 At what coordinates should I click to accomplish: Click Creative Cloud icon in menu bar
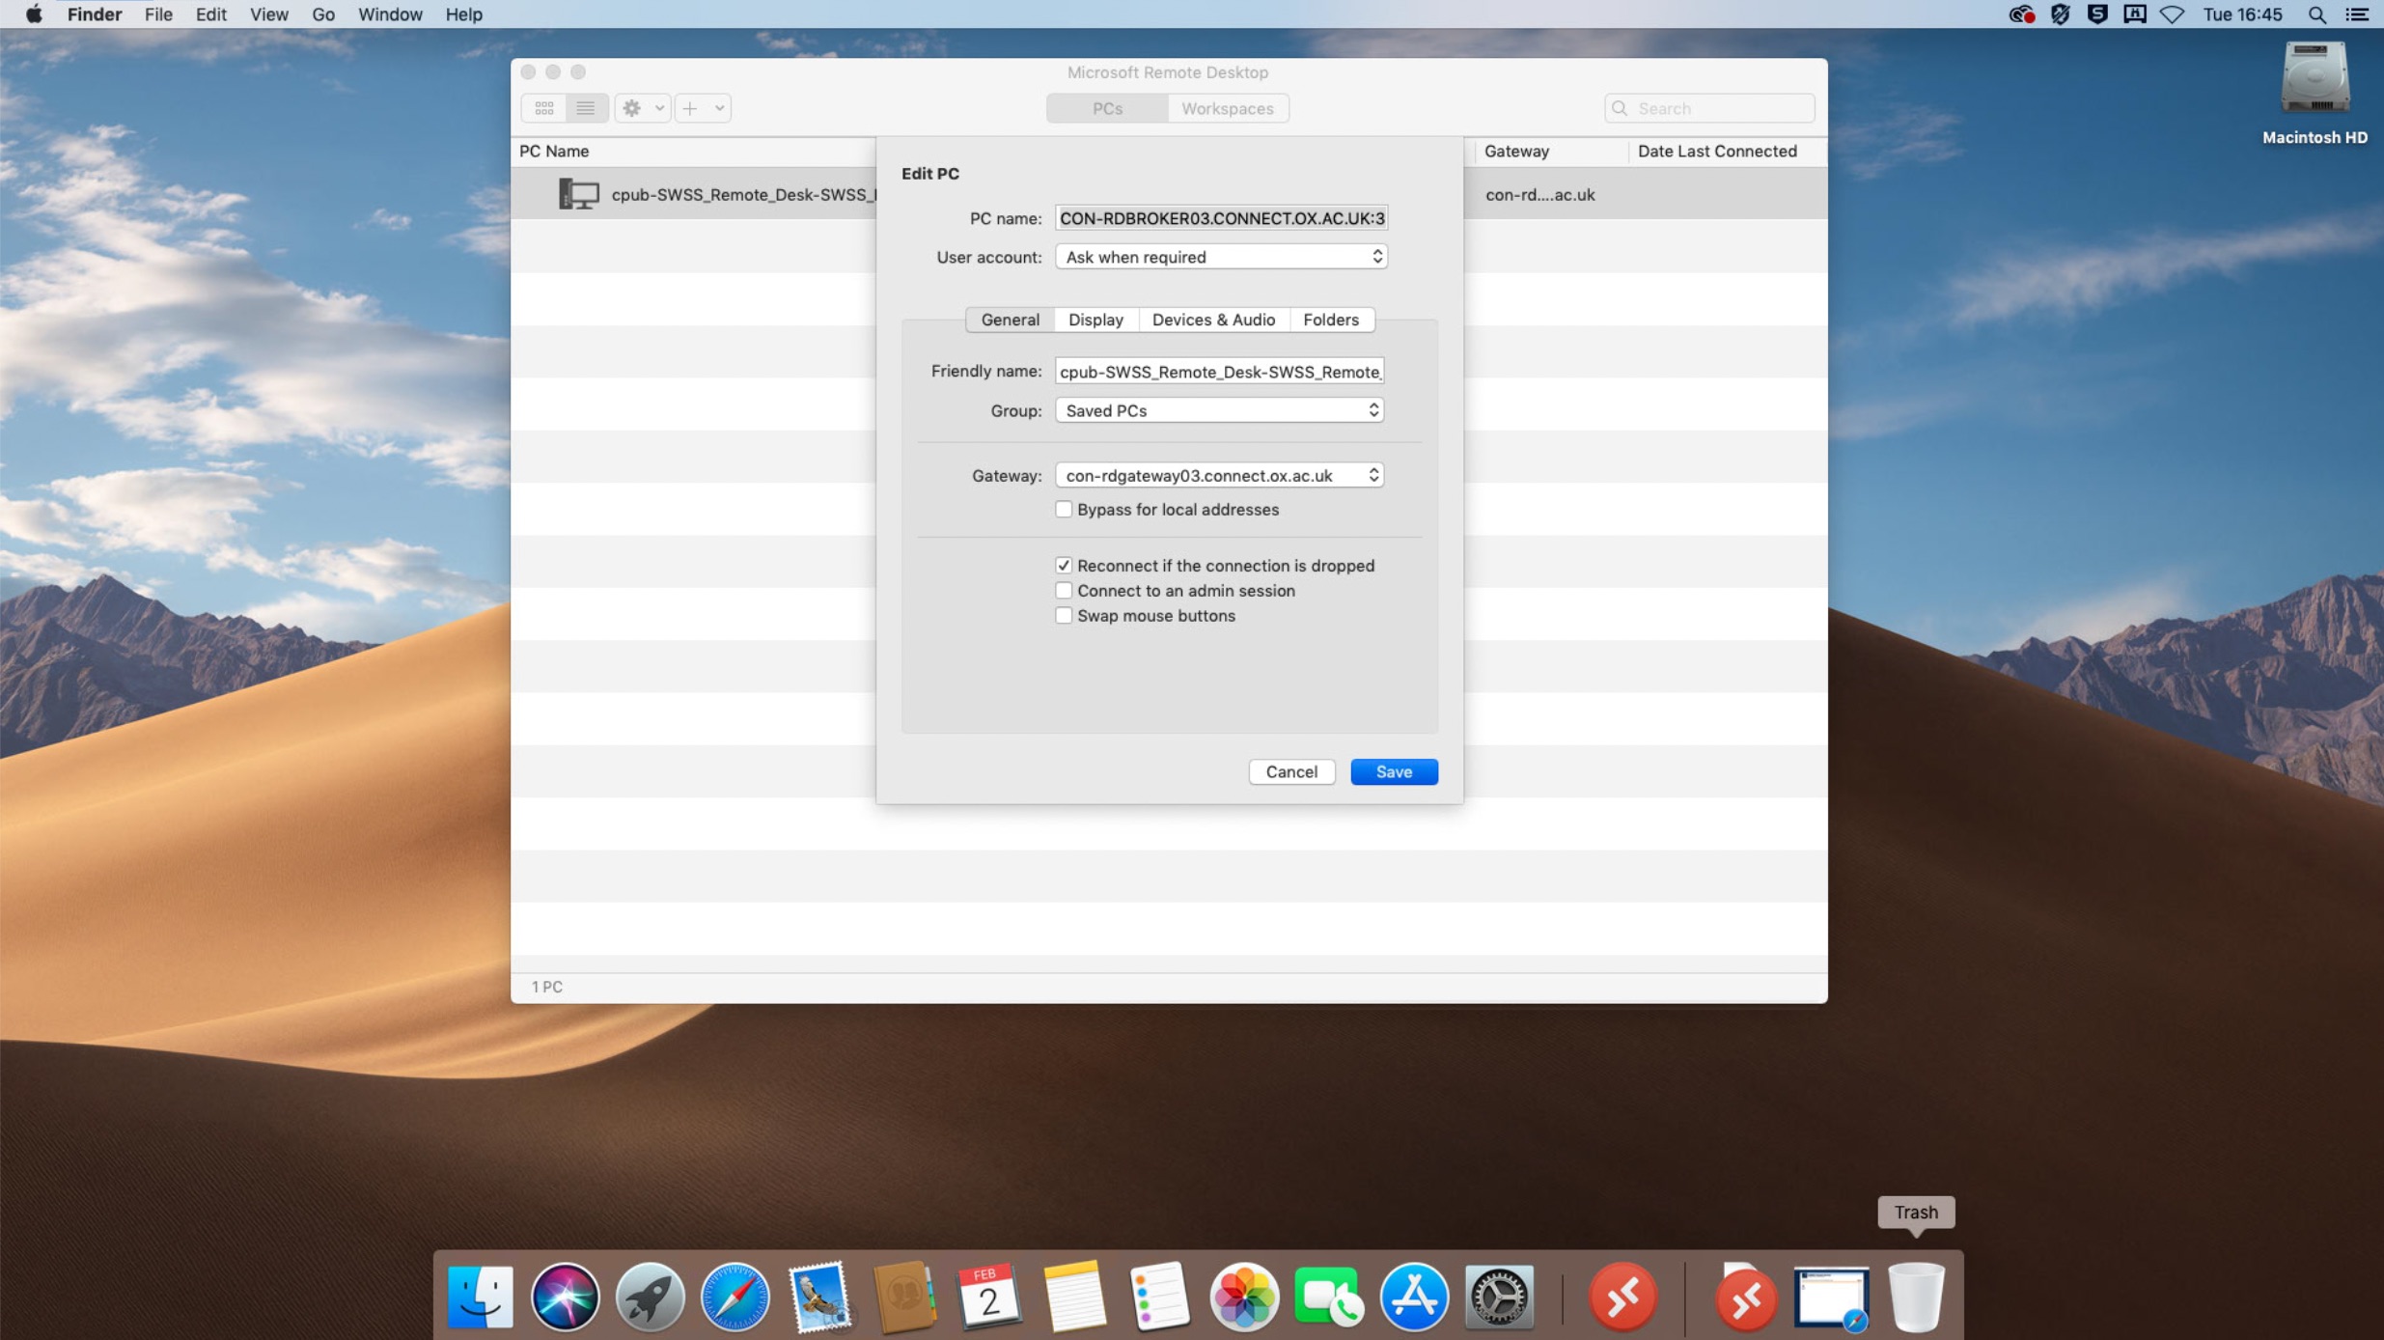click(2021, 14)
